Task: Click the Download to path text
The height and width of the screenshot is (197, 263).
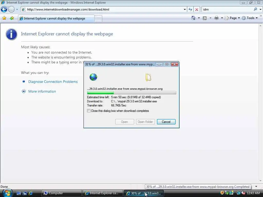Action: click(x=134, y=101)
